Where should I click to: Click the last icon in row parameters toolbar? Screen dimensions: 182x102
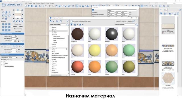[x=22, y=46]
